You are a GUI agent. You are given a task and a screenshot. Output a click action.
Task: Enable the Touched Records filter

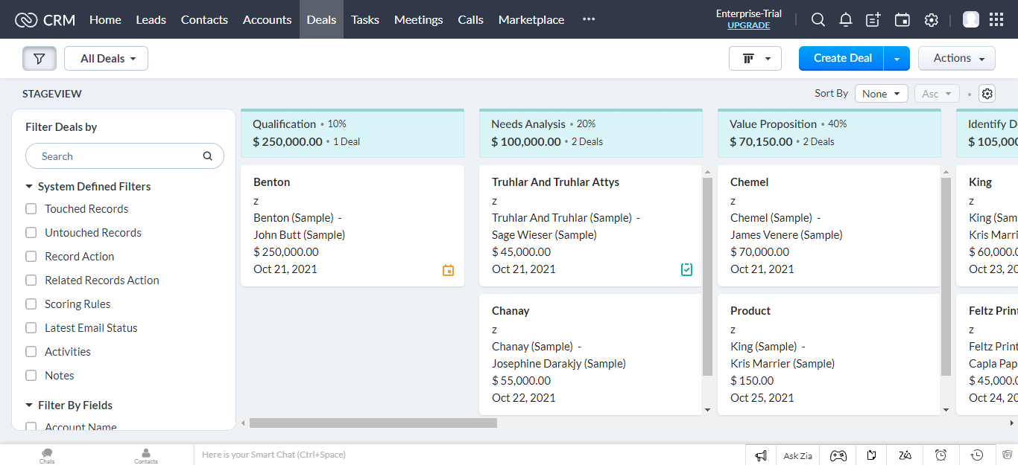pos(31,209)
